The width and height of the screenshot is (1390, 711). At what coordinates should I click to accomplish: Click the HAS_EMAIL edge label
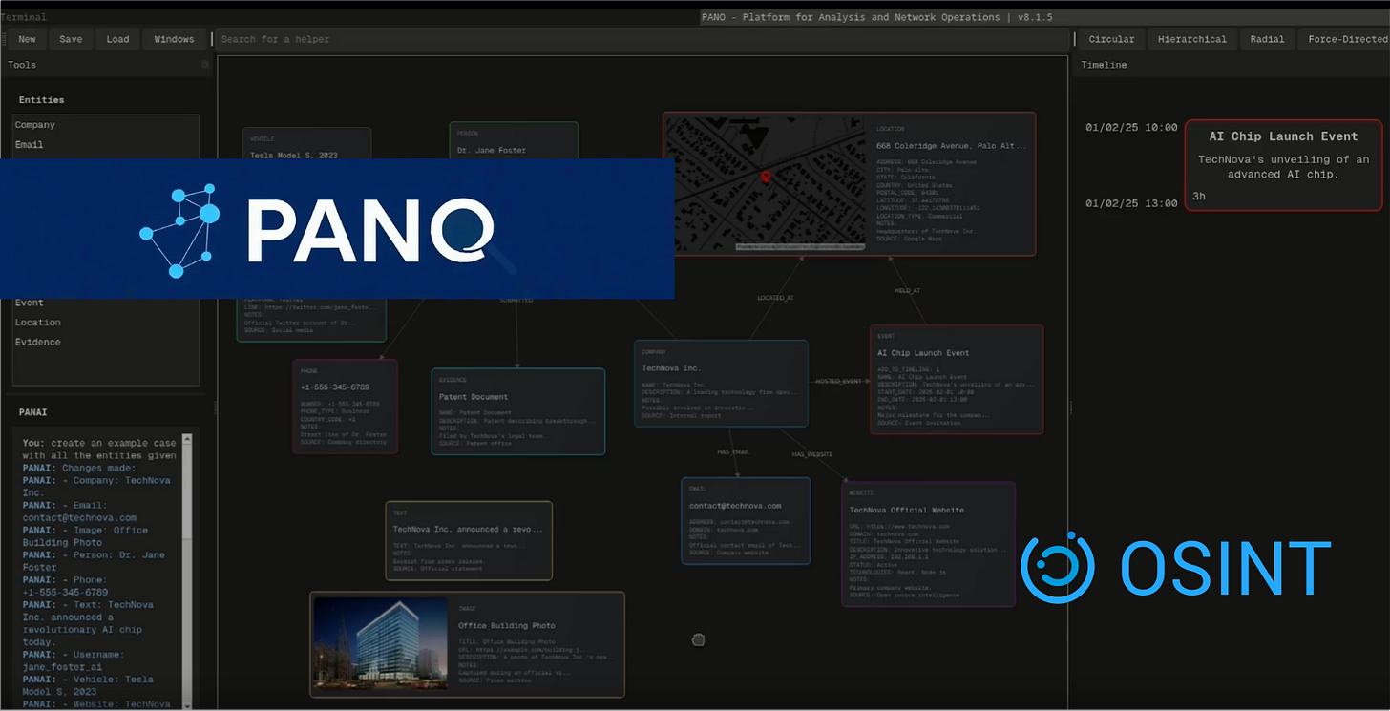point(732,450)
